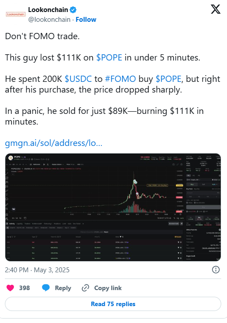This screenshot has width=227, height=323.
Task: Open the #FOMO hashtag link
Action: (x=121, y=79)
